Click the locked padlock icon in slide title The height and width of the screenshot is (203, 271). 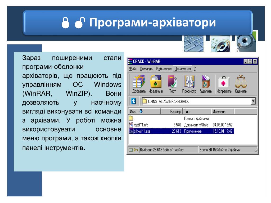coord(66,23)
